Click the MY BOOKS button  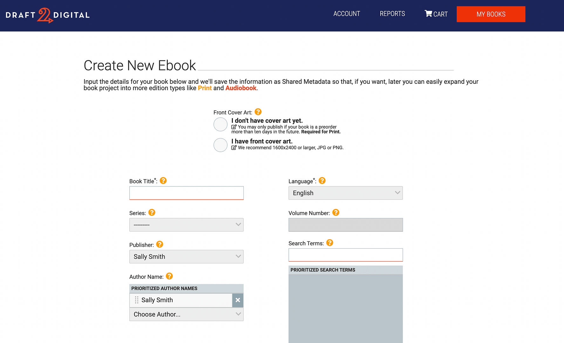491,14
